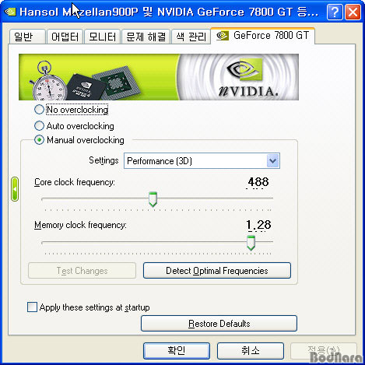Switch to the 색 관리 tab
This screenshot has width=365, height=365.
click(x=191, y=37)
